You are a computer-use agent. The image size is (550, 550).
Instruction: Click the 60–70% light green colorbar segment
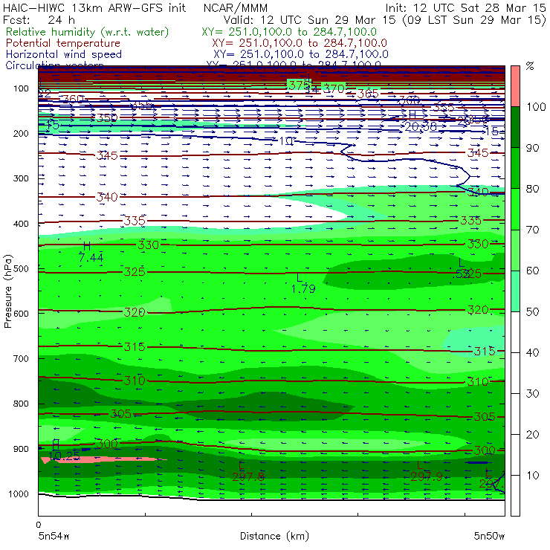[515, 250]
